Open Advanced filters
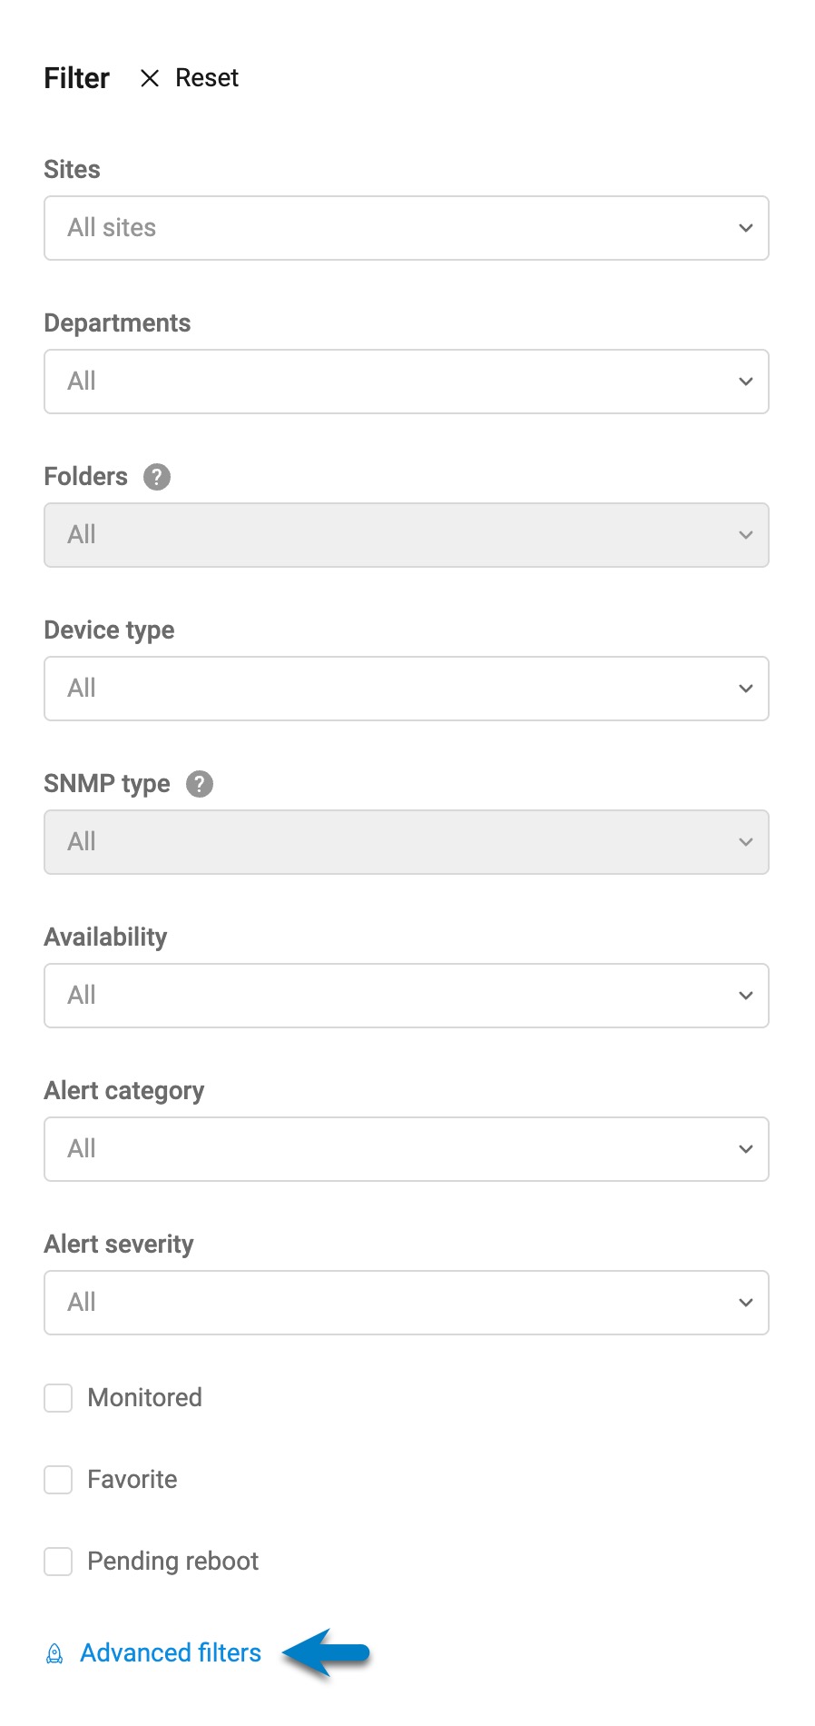The width and height of the screenshot is (815, 1726). [169, 1653]
